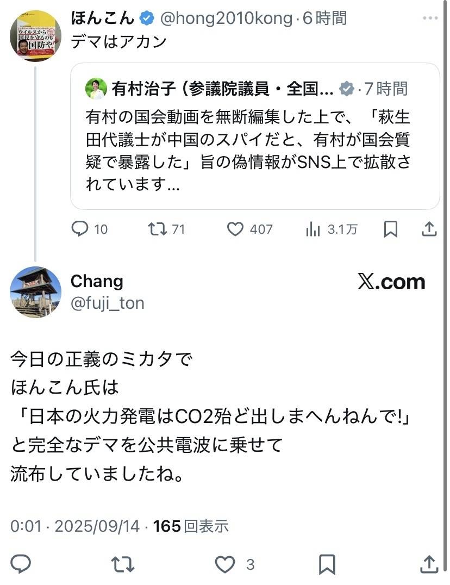This screenshot has height=585, width=450.
Task: Like Chang's post with 3 likes
Action: tap(225, 564)
